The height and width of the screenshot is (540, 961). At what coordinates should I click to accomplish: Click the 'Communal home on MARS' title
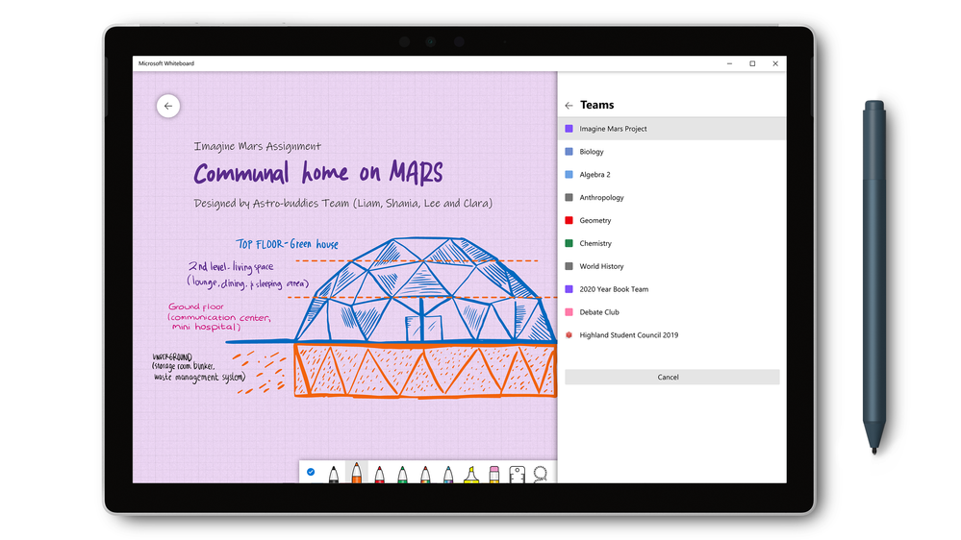tap(318, 173)
